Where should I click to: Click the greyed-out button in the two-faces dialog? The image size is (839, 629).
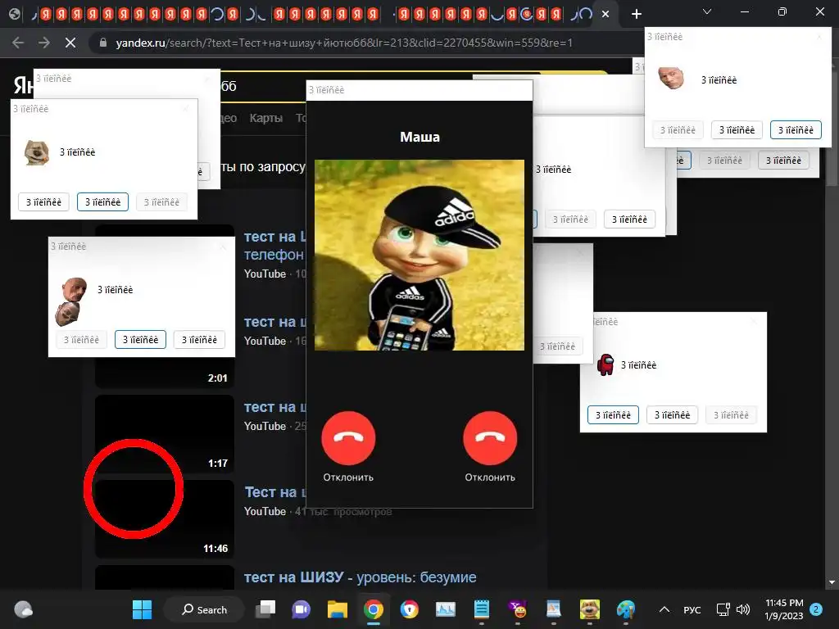coord(81,340)
